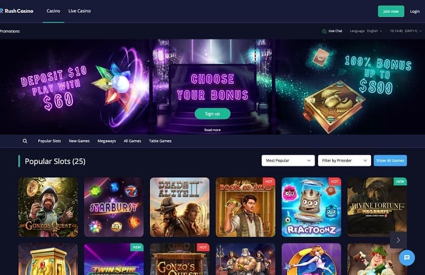The width and height of the screenshot is (425, 275).
Task: Click the Rush Casino logo
Action: coord(17,11)
